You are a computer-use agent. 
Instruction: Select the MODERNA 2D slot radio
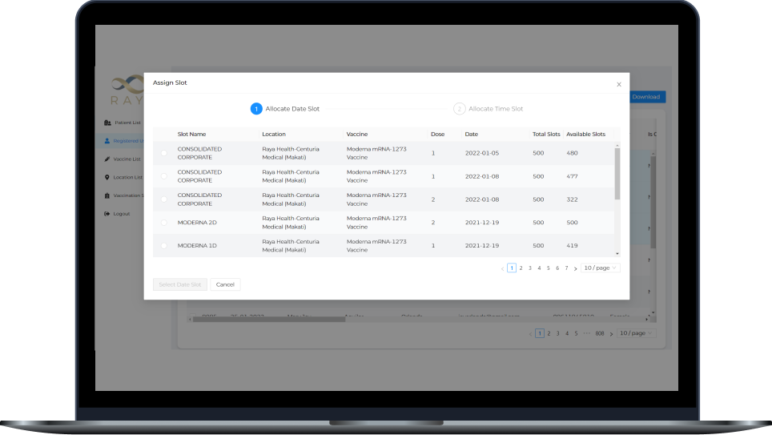(x=164, y=223)
